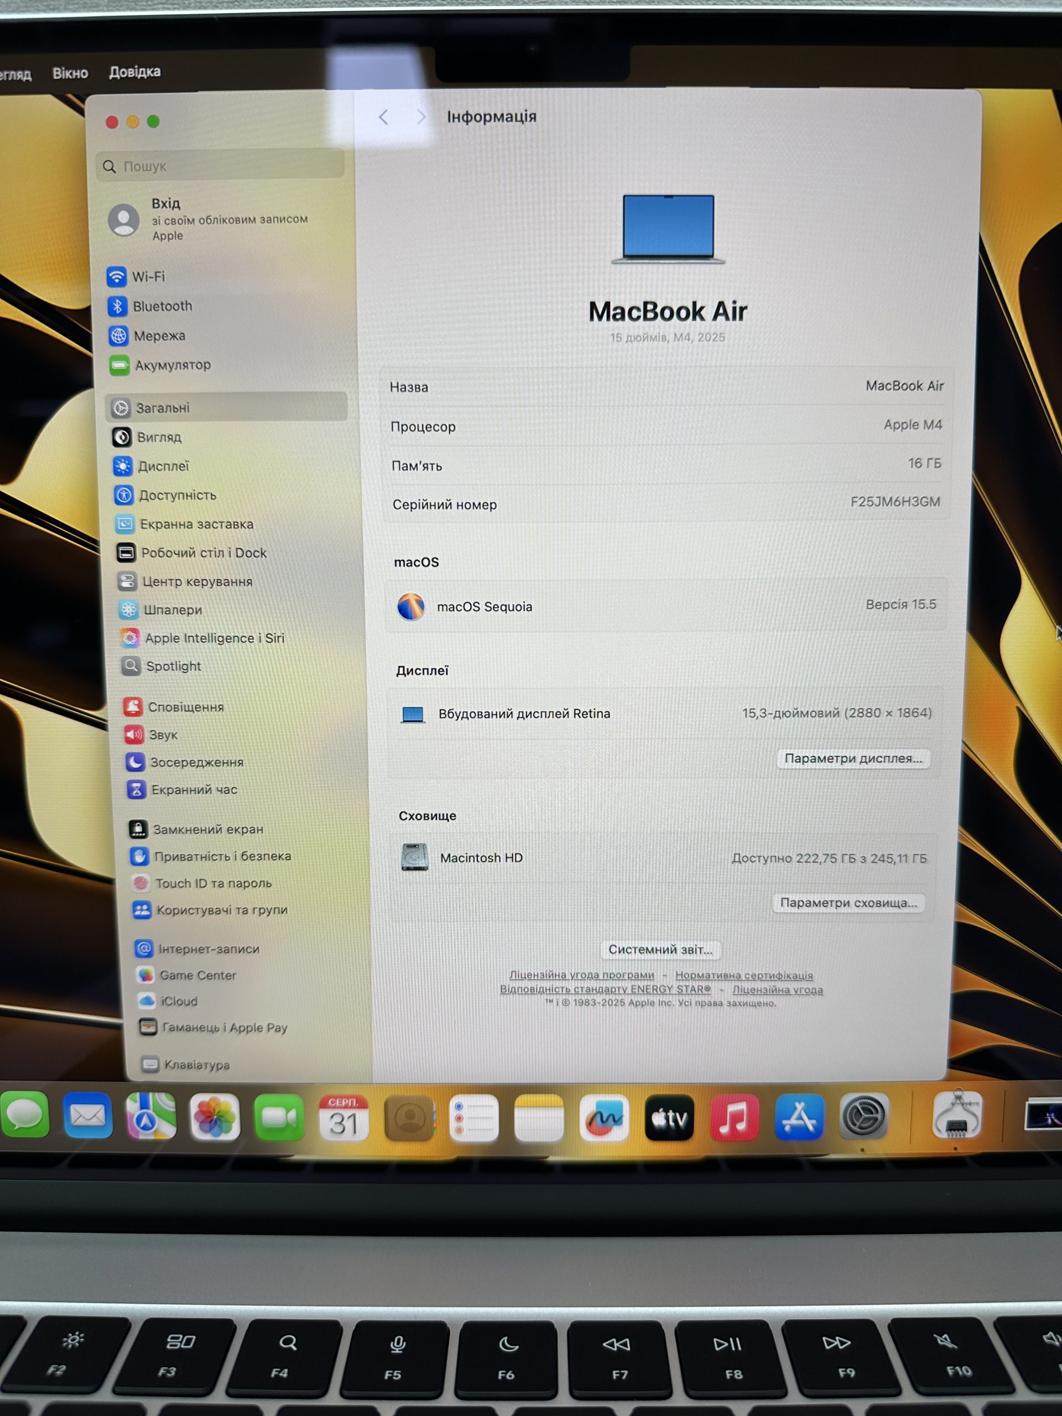Open Apple TV from the Dock
This screenshot has height=1416, width=1062.
(669, 1118)
